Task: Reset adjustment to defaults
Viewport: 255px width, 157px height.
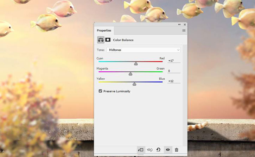Action: coord(158,150)
